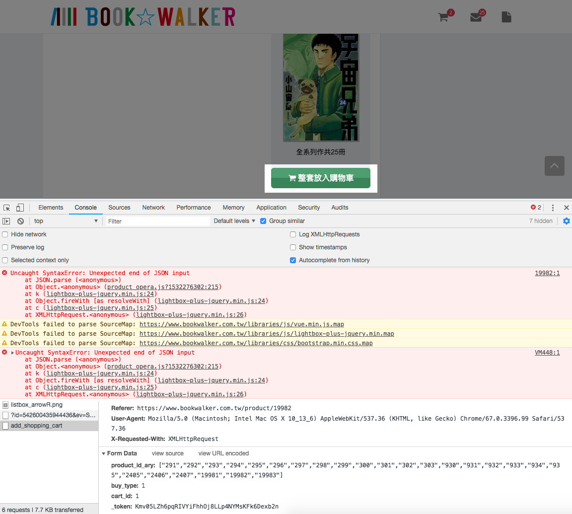Screen dimensions: 572x514
Task: Enable the Preserve log checkbox
Action: 5,247
